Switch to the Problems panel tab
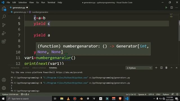The image size is (180, 101). (x=15, y=68)
